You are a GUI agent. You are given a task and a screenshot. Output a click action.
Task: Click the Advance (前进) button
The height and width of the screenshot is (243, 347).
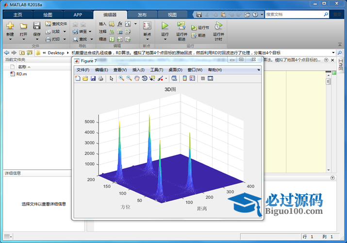click(x=198, y=35)
